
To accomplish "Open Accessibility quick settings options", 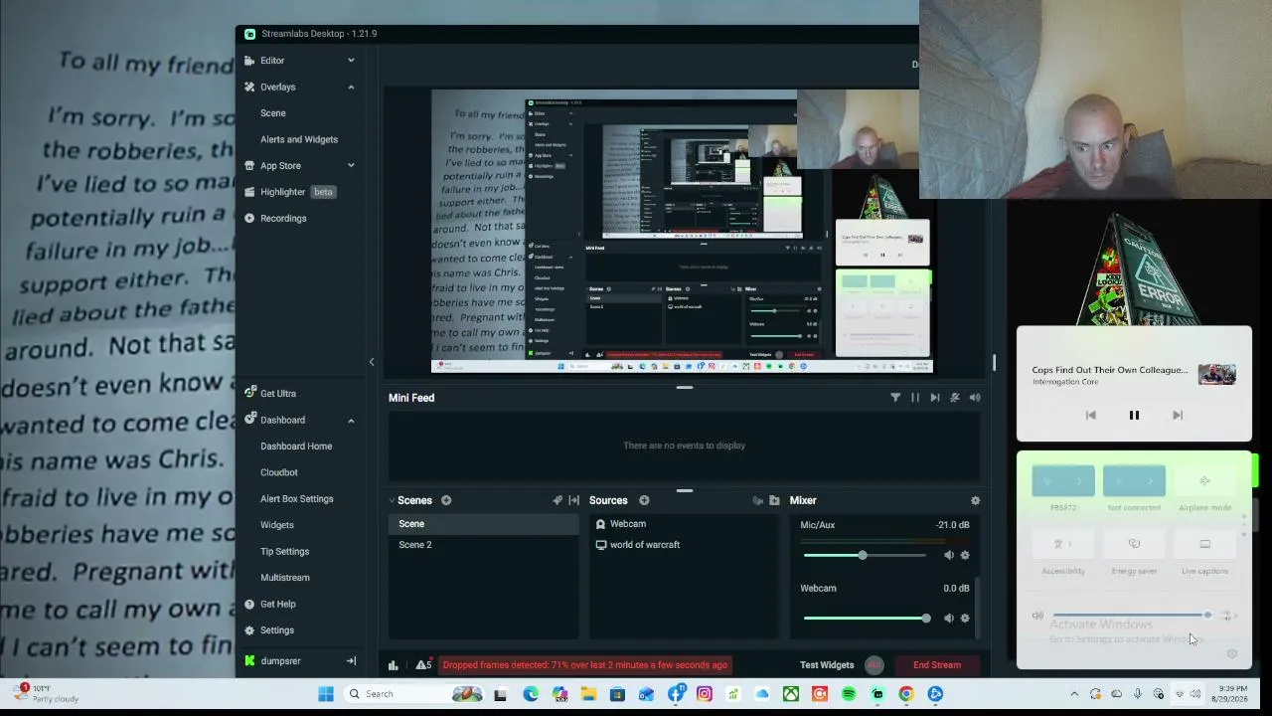I will pos(1063,544).
